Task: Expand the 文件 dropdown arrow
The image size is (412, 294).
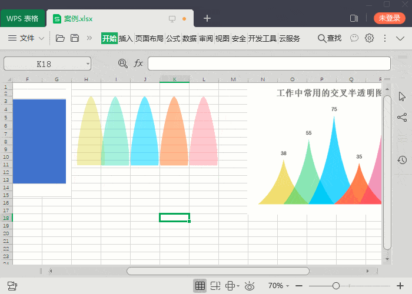Action: [41, 39]
